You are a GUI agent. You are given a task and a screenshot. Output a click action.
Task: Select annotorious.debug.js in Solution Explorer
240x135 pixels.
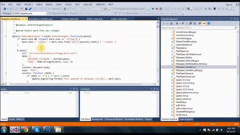point(186,32)
